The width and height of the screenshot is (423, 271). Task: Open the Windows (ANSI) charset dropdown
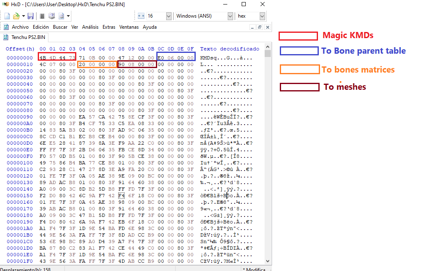point(230,16)
